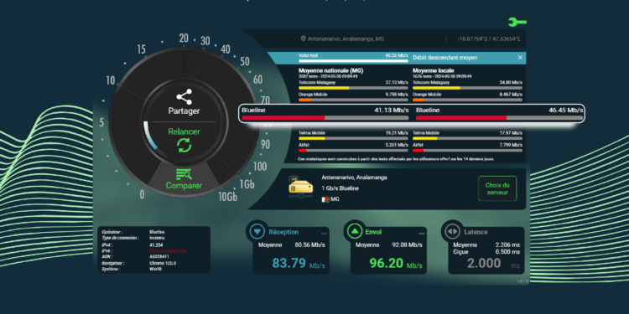Click the Réception download arrow icon
This screenshot has width=629, height=314.
[x=257, y=231]
